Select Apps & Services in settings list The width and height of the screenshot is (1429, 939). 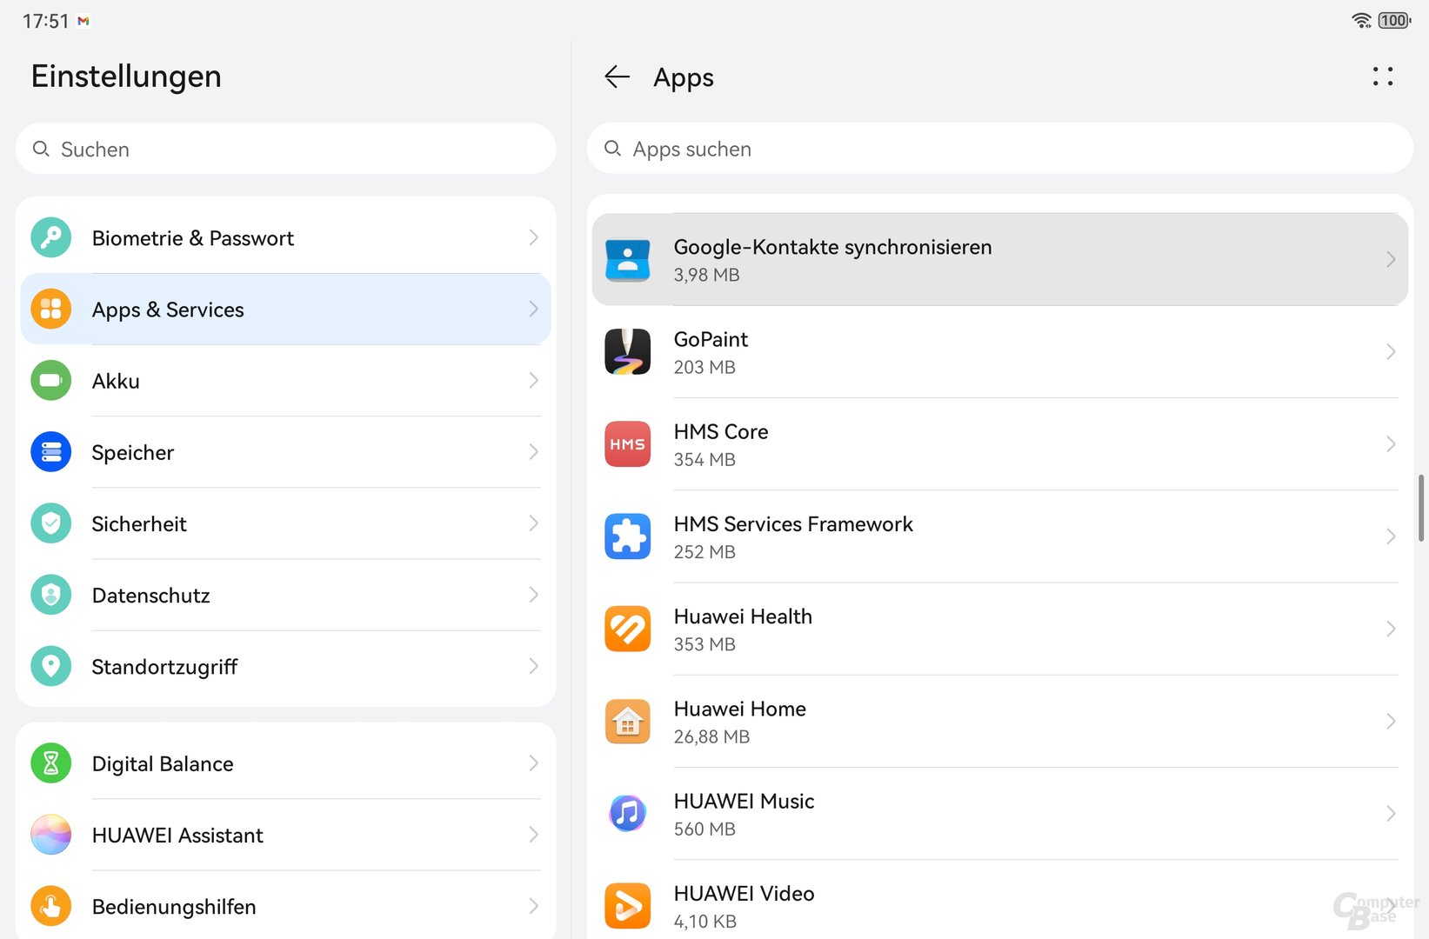285,309
